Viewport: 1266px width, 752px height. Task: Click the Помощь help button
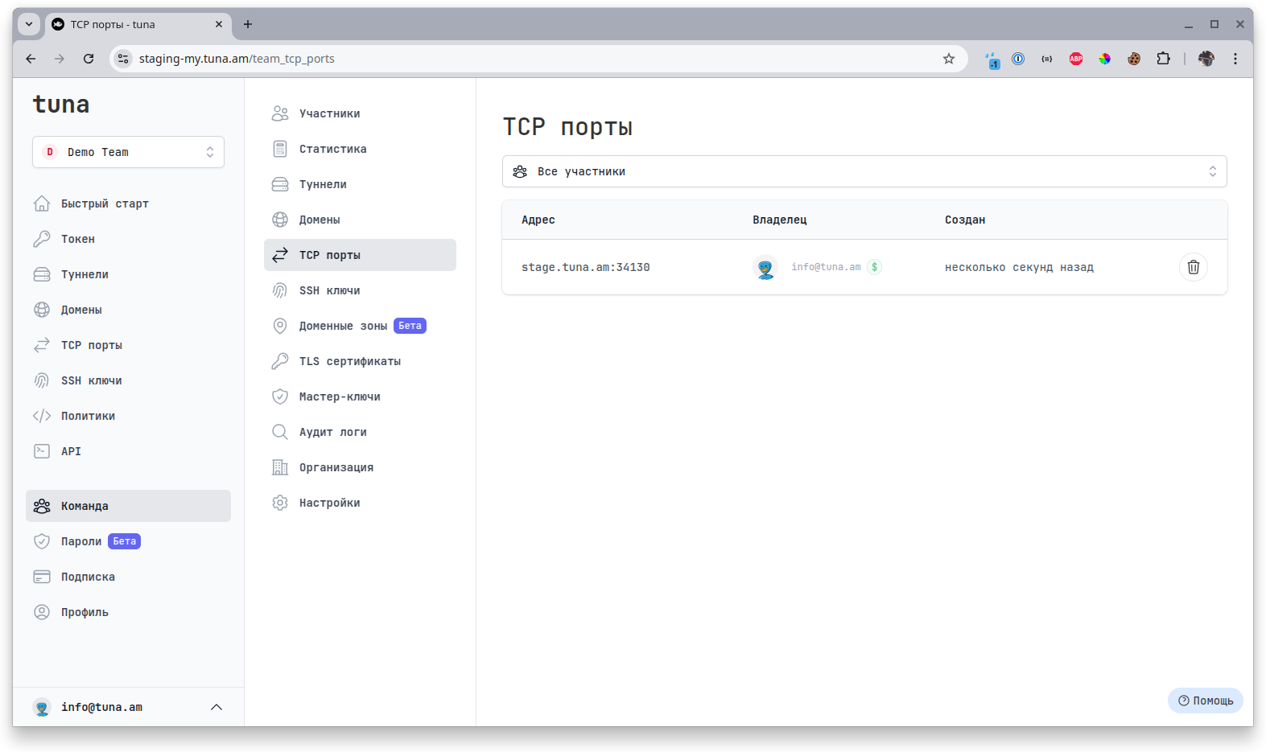(1205, 701)
